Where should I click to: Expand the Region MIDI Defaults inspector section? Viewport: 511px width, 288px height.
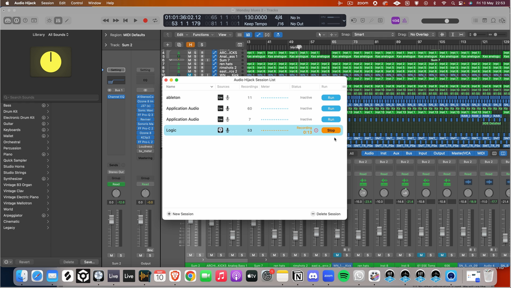[106, 35]
